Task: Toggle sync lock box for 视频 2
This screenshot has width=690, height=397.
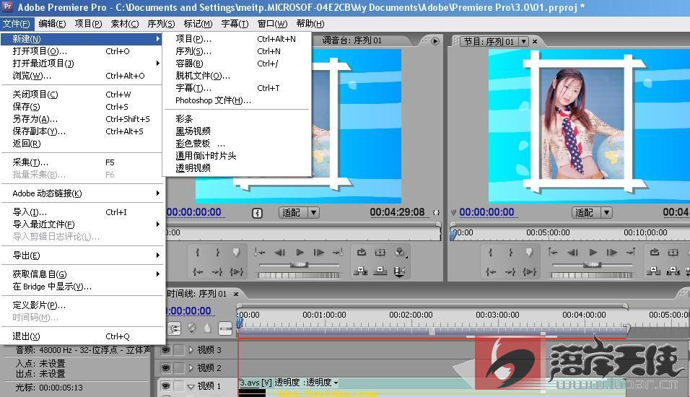Action: click(x=179, y=367)
